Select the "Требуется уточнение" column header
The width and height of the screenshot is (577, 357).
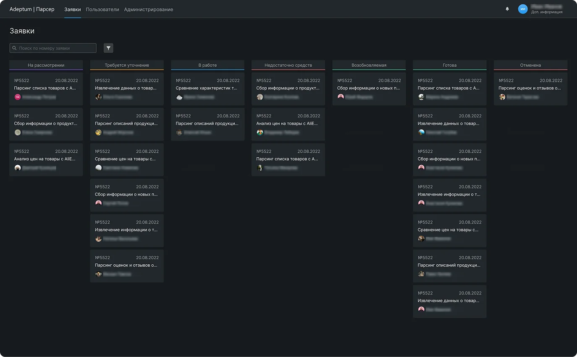(x=127, y=65)
